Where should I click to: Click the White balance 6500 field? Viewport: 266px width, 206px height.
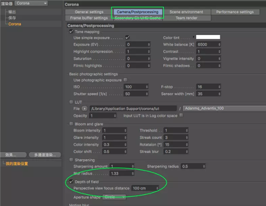coord(209,45)
